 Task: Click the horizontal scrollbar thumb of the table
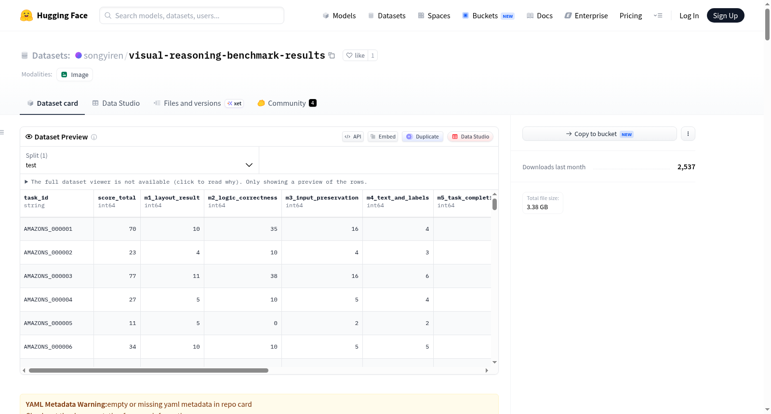148,370
